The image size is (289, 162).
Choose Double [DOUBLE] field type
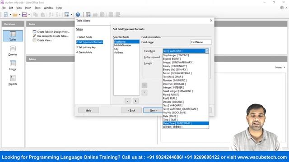186,102
